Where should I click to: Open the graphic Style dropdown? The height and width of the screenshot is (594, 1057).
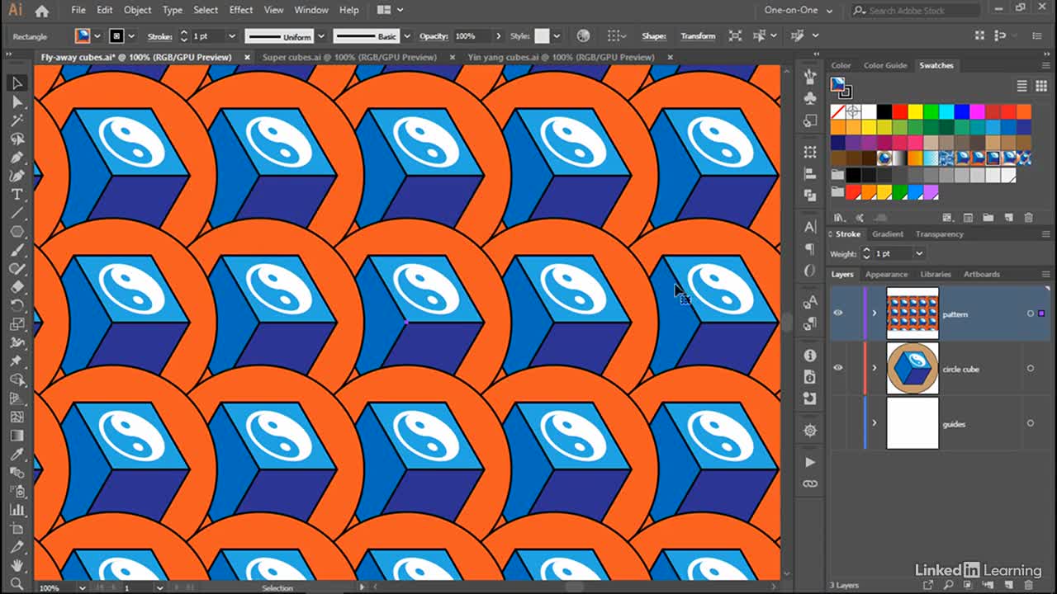click(x=557, y=36)
